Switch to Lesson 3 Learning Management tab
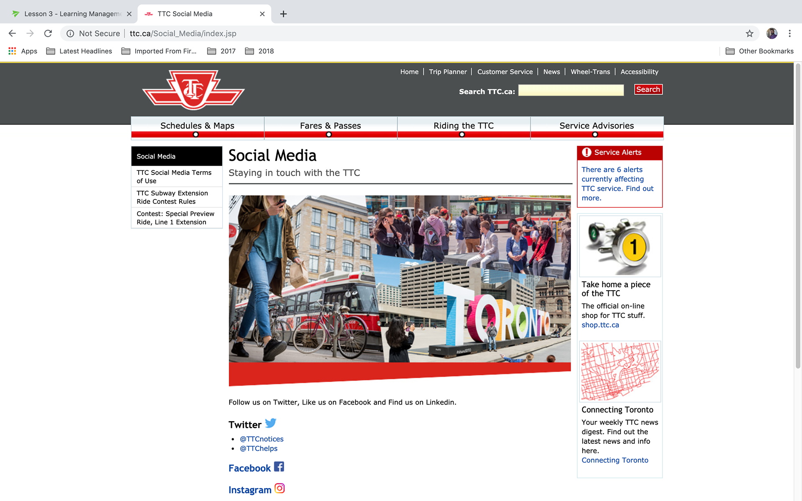 pyautogui.click(x=71, y=14)
